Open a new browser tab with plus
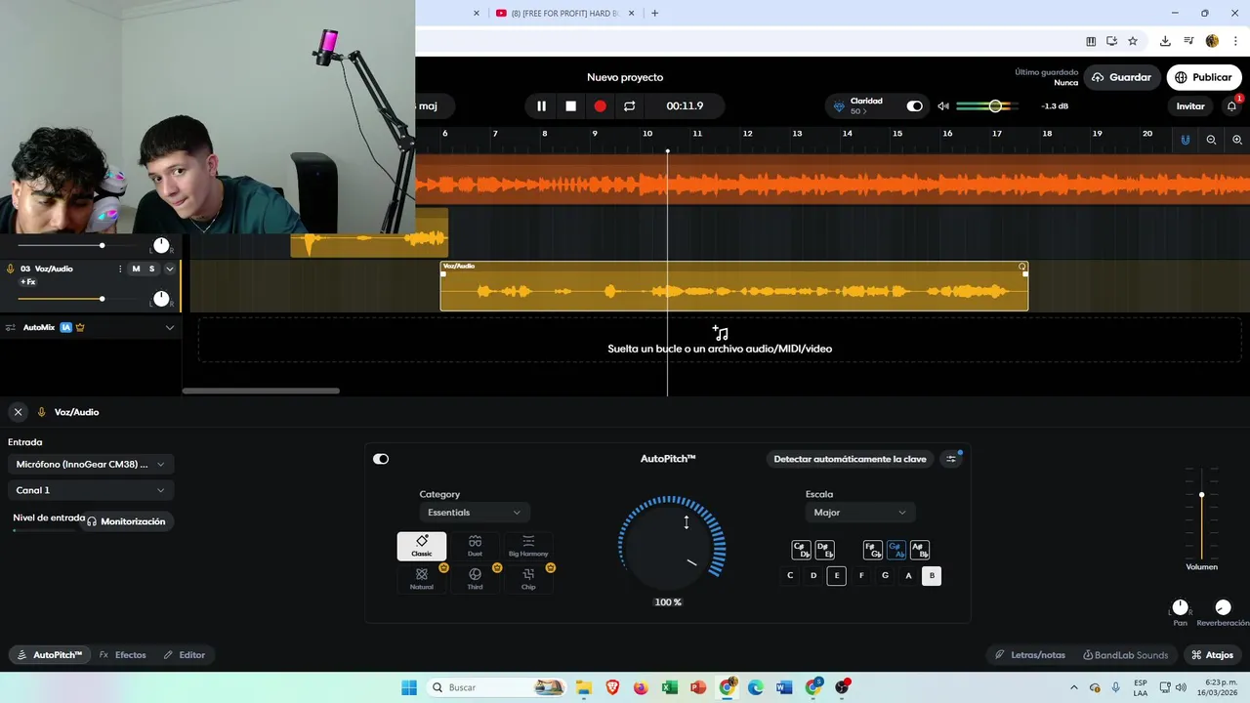The image size is (1250, 703). [654, 14]
